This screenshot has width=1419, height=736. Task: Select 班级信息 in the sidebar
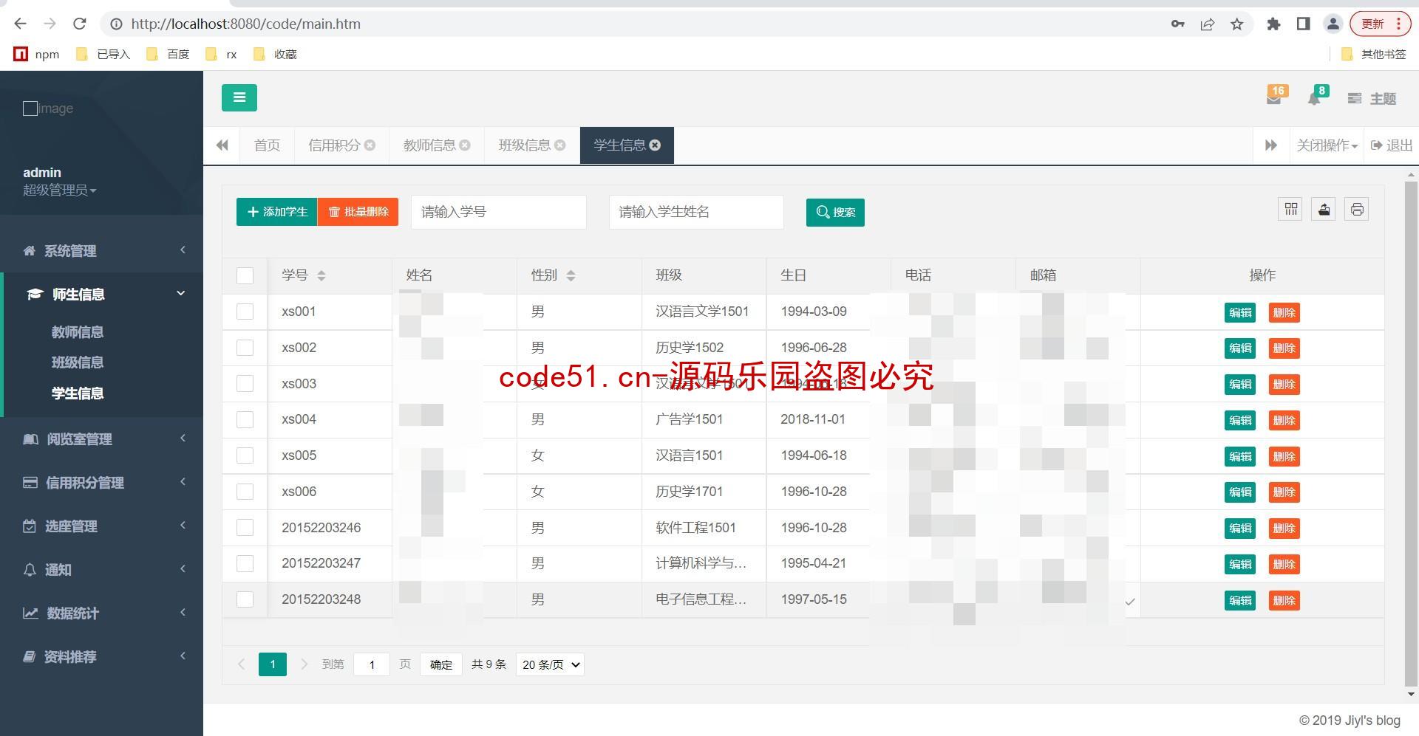coord(78,362)
